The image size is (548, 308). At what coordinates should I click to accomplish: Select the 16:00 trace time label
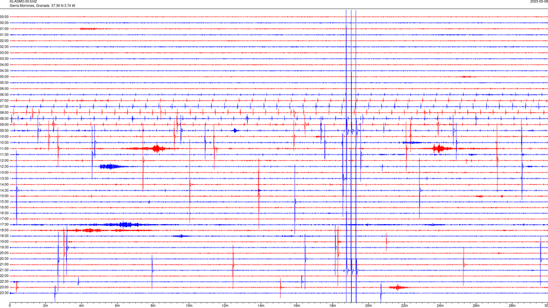4,208
